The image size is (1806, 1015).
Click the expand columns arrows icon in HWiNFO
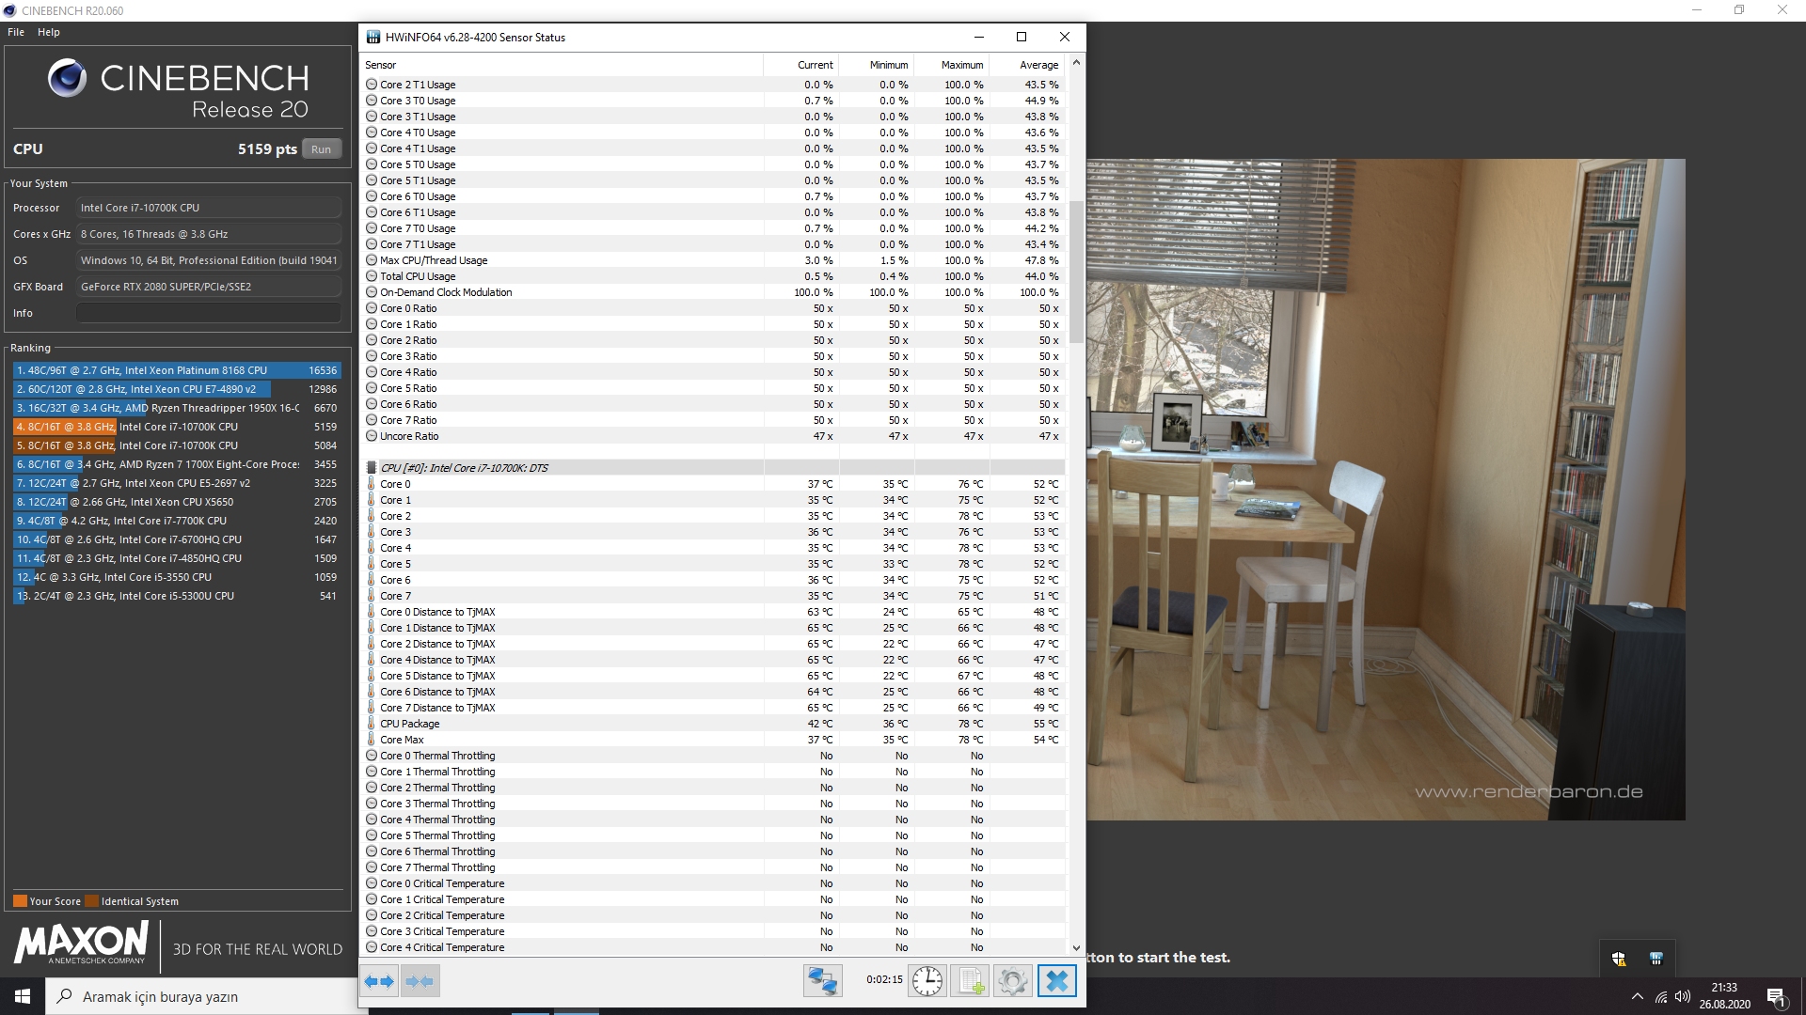379,981
